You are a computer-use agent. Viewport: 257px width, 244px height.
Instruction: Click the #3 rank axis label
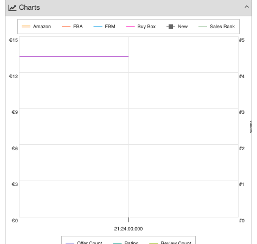point(242,112)
